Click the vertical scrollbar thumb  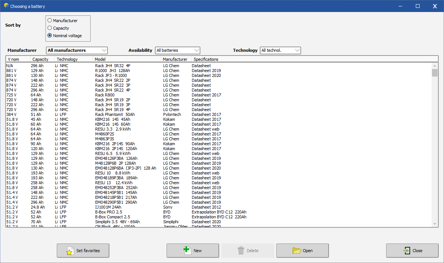[435, 73]
